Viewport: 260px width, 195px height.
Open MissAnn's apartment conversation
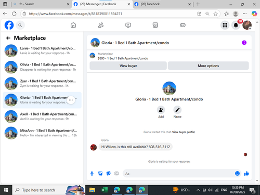pos(42,133)
